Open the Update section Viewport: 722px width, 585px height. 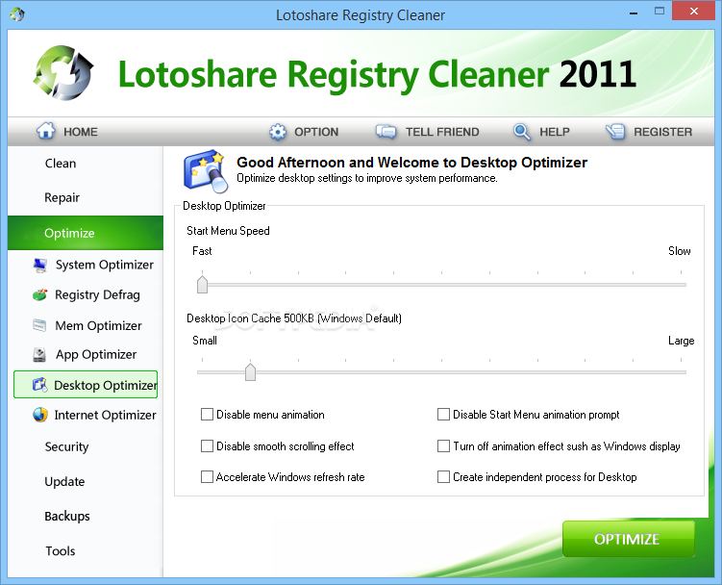point(64,482)
